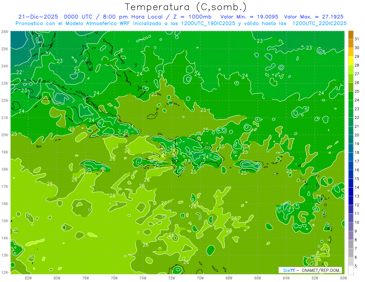365x282 pixels.
Task: Click the '19N' latitude axis label
Action: 5,152
